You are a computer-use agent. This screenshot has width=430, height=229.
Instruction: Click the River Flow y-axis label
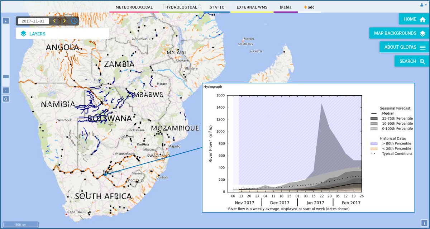[x=211, y=143]
